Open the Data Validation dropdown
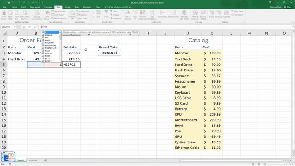The height and width of the screenshot is (166, 295). [x=152, y=15]
